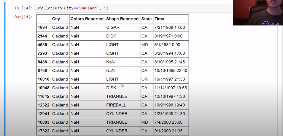This screenshot has width=283, height=136.
Task: Select the Colors Reported column header
Action: point(87,19)
